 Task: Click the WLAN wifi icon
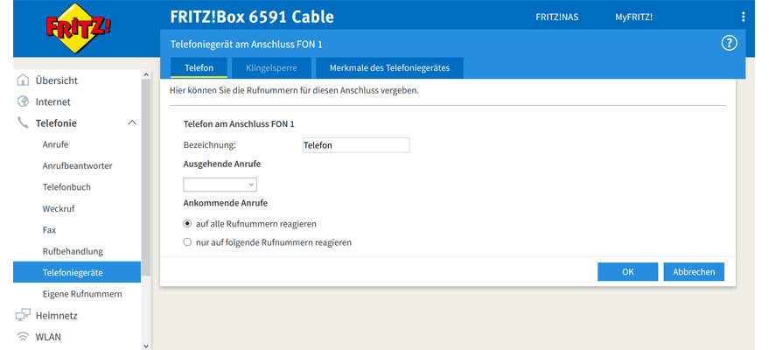click(x=24, y=336)
